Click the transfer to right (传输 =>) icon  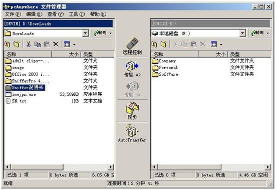coord(132,66)
